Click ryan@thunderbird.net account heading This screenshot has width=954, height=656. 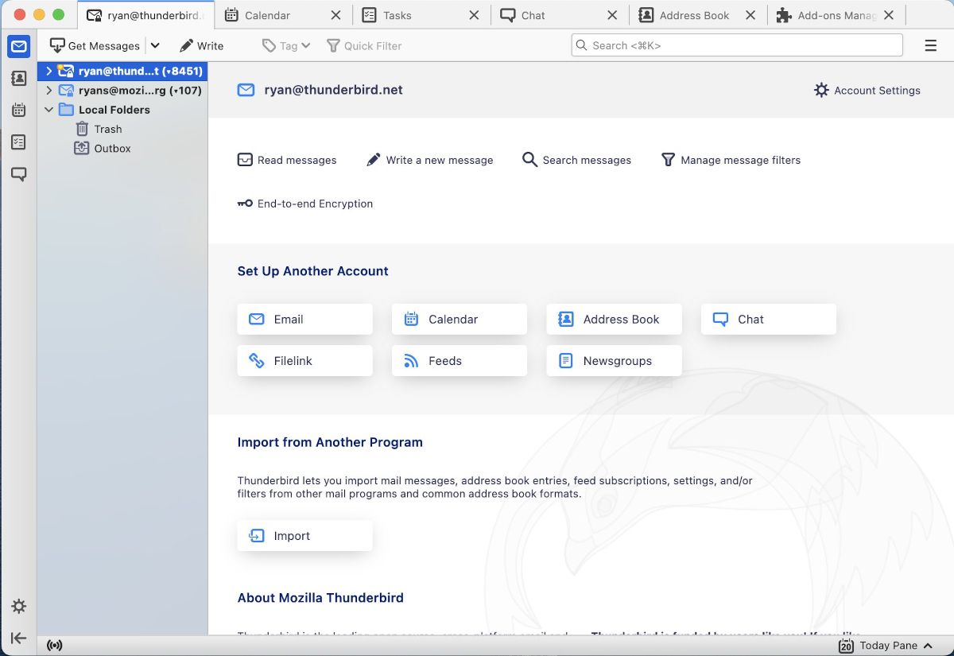click(x=333, y=90)
